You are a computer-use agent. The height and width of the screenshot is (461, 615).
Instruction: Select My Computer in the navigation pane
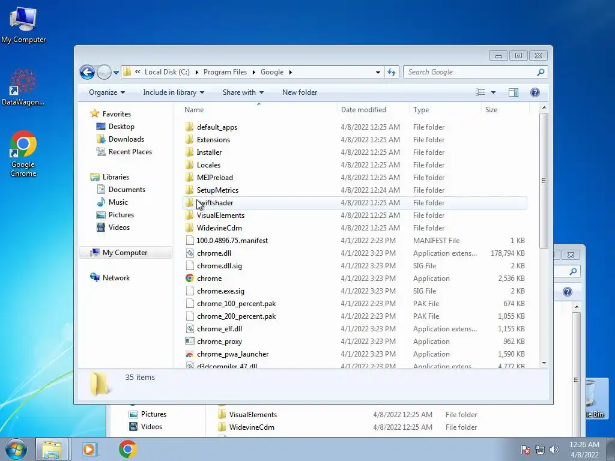point(125,253)
